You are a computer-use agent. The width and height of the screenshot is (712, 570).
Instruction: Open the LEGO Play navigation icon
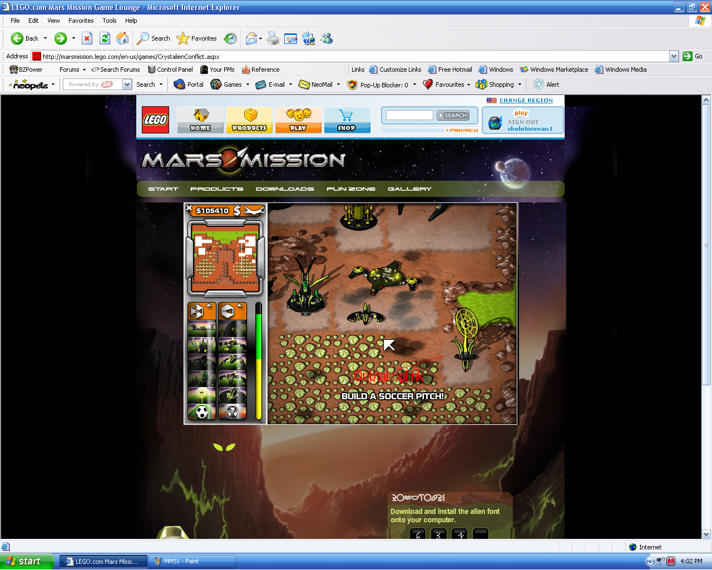click(298, 120)
